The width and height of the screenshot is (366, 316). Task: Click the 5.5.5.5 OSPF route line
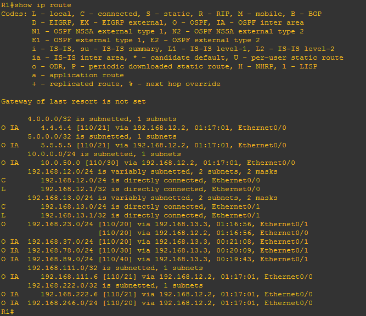[144, 145]
